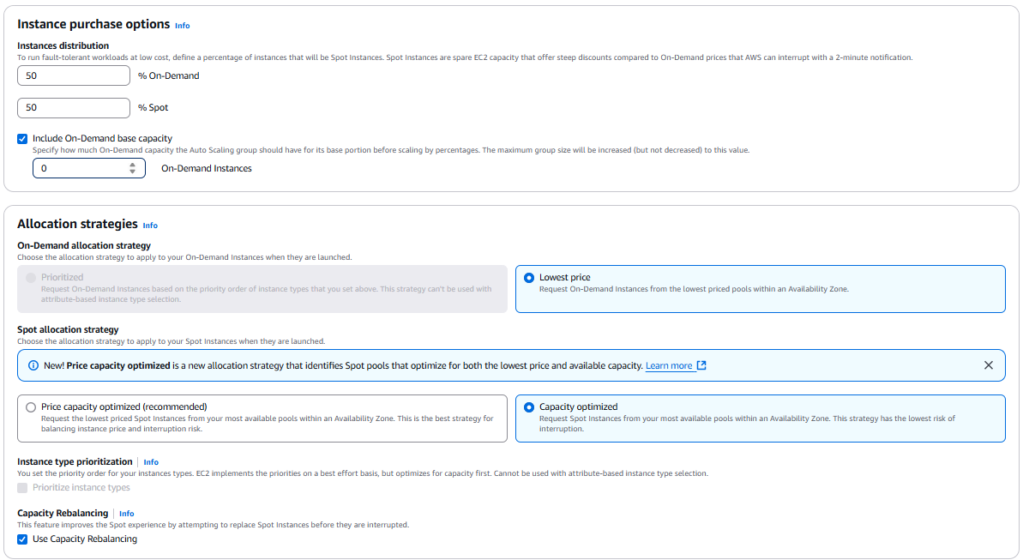Click the Prioritize instance types checkbox
Viewport: 1023px width, 560px height.
(22, 488)
